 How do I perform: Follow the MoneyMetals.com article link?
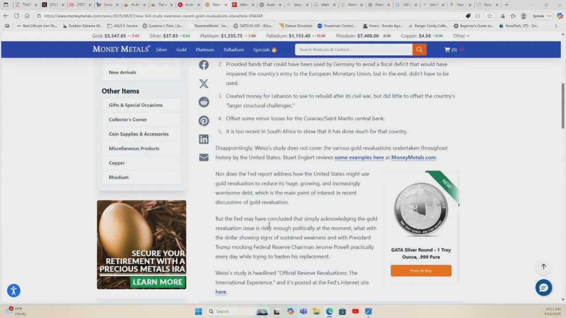pyautogui.click(x=413, y=157)
